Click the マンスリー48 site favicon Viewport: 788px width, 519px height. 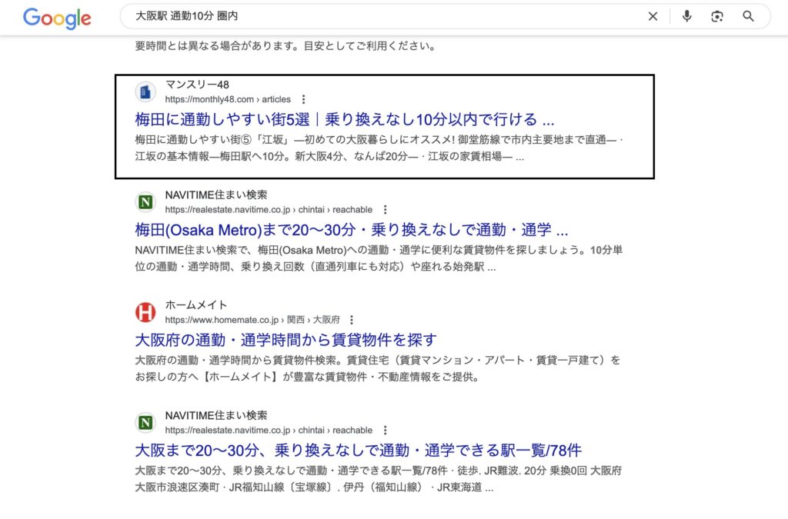click(145, 92)
